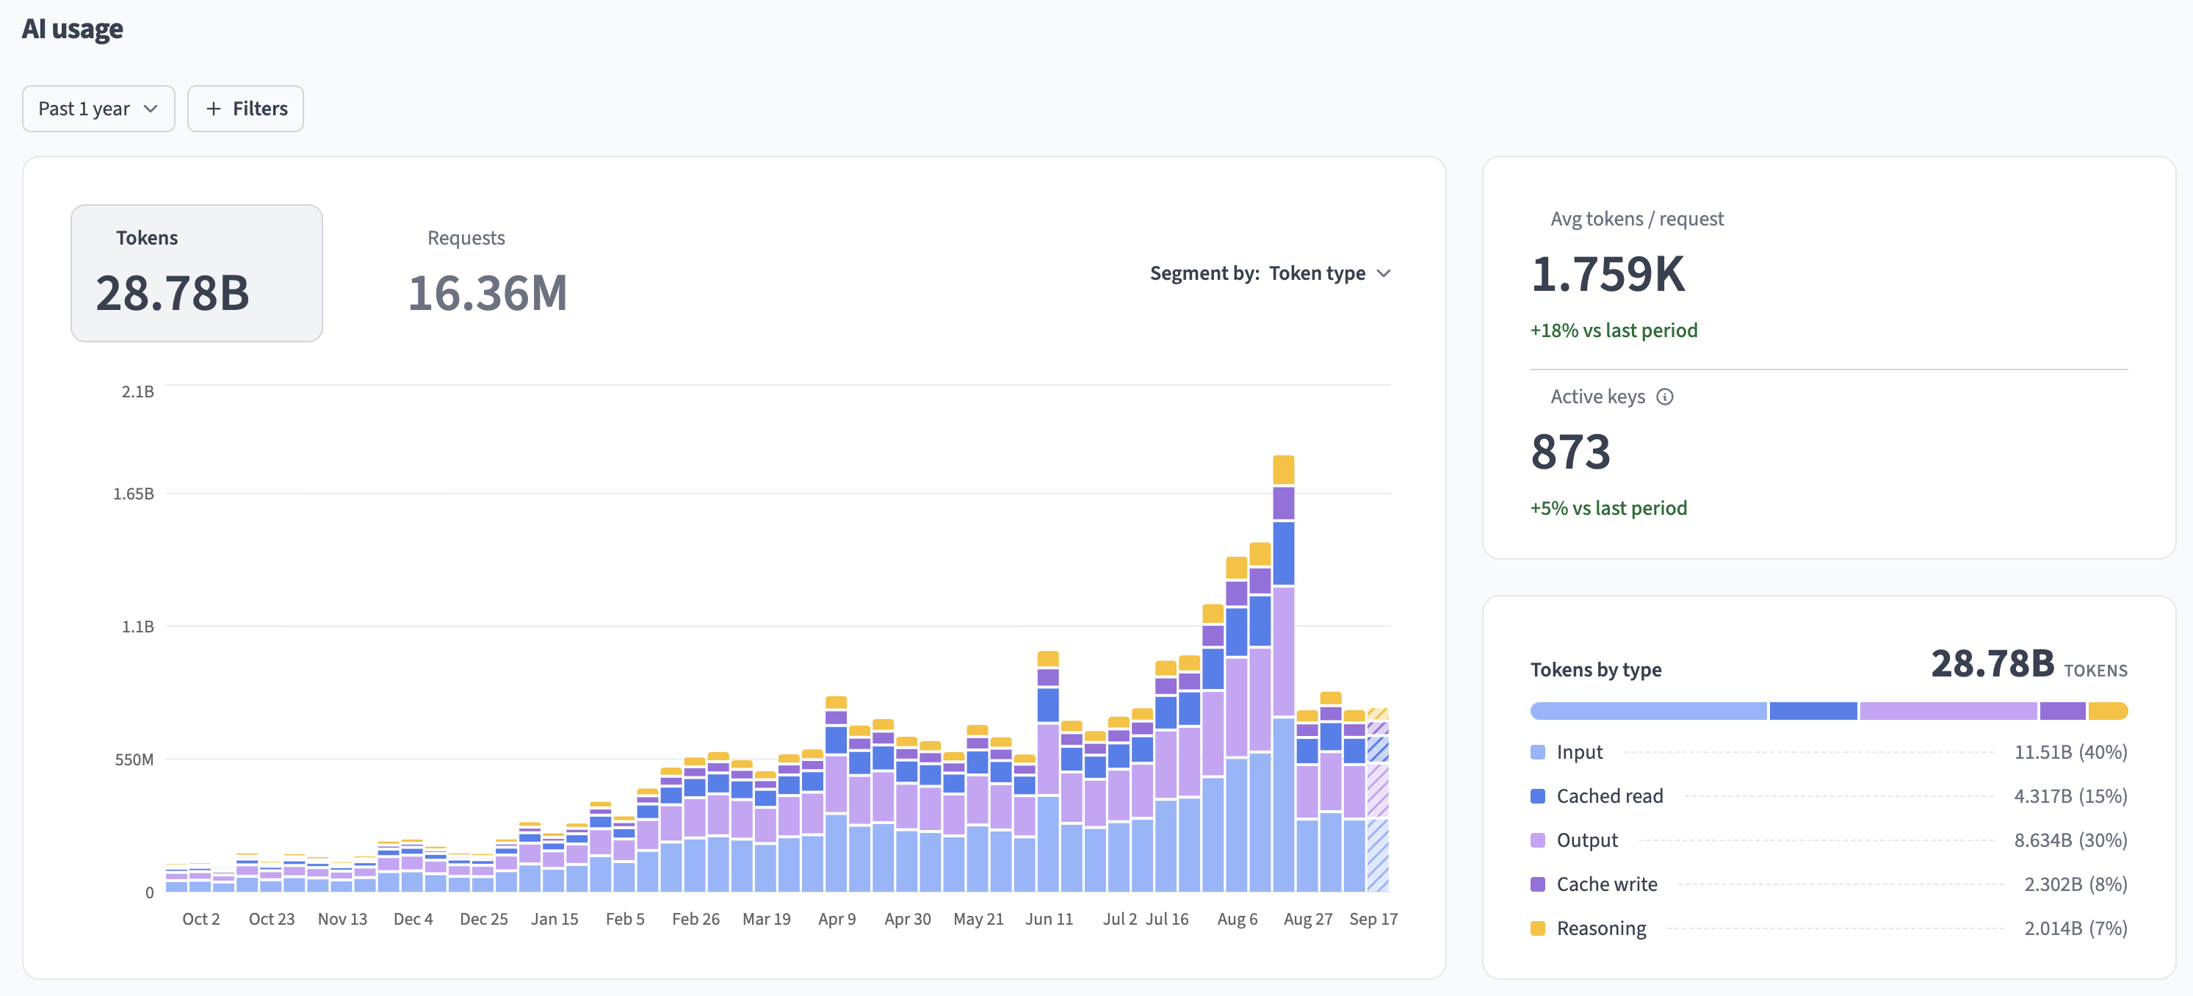Click the Input segment of the stacked summary bar
The width and height of the screenshot is (2193, 996).
point(1648,711)
